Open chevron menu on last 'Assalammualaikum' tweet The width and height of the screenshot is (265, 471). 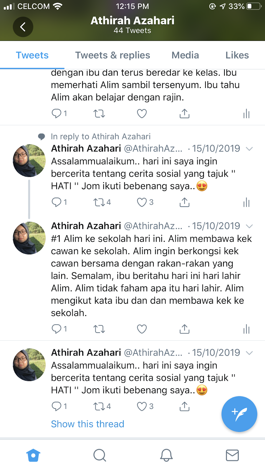point(249,353)
